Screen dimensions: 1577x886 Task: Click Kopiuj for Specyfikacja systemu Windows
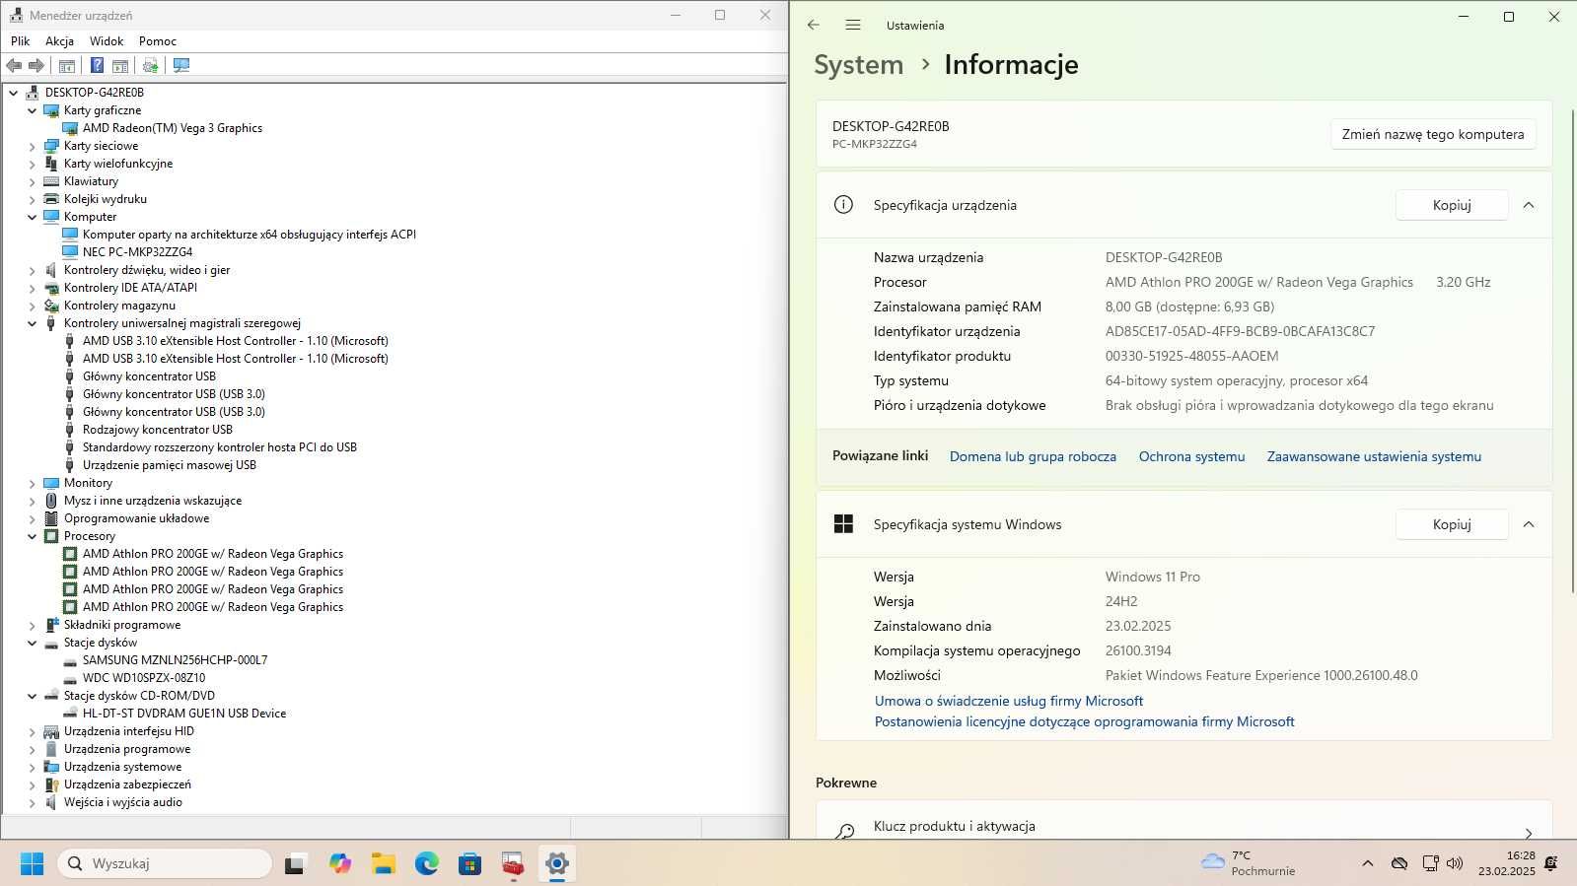click(x=1452, y=524)
